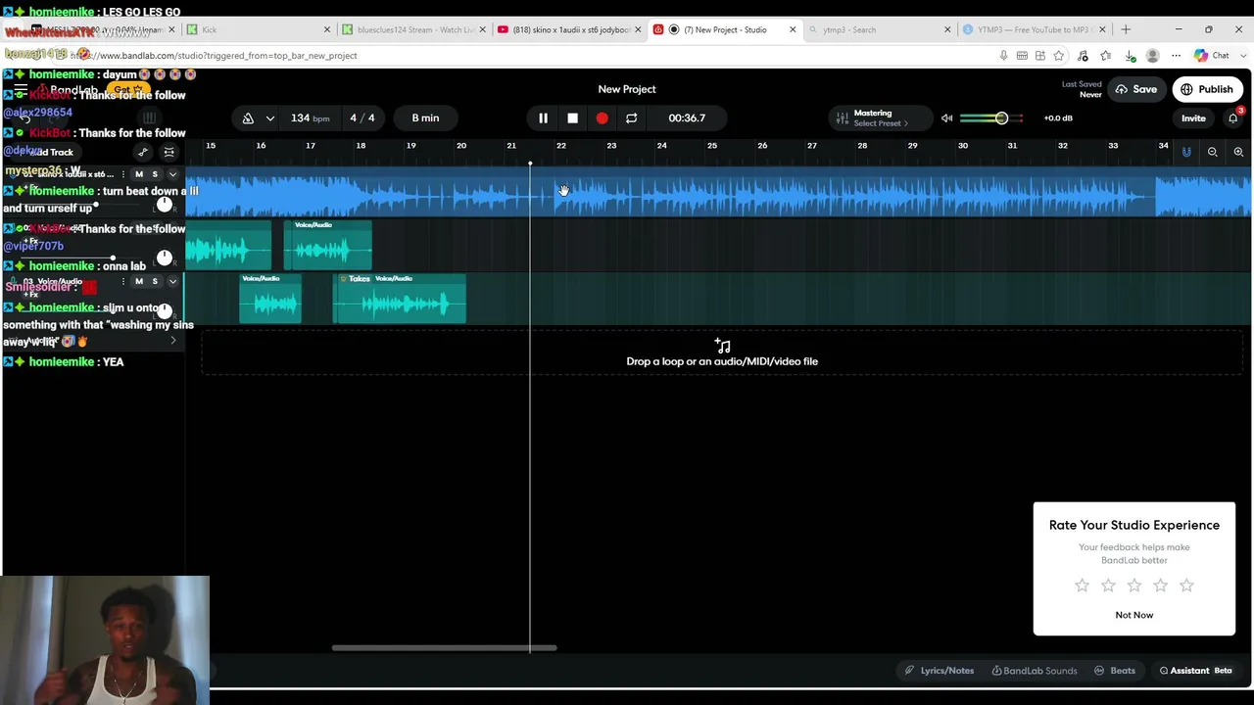1254x705 pixels.
Task: Switch to the Kick browser tab
Action: pos(258,29)
